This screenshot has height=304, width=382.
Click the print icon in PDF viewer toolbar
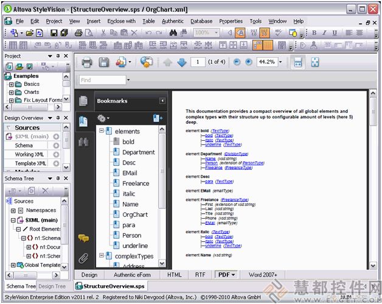87,62
